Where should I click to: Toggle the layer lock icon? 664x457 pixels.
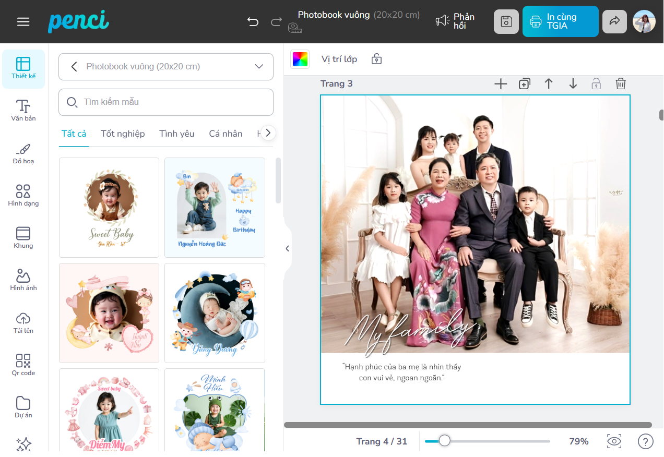pyautogui.click(x=376, y=59)
